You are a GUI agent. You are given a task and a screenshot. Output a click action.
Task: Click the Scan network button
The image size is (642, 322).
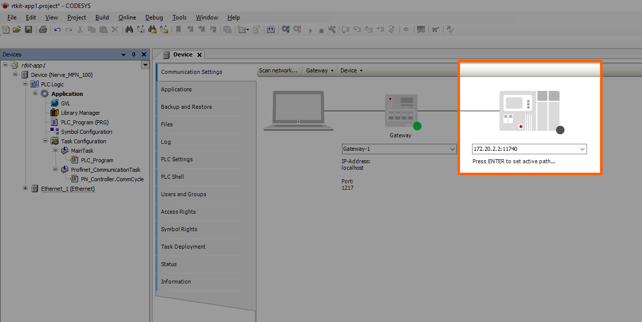click(278, 70)
